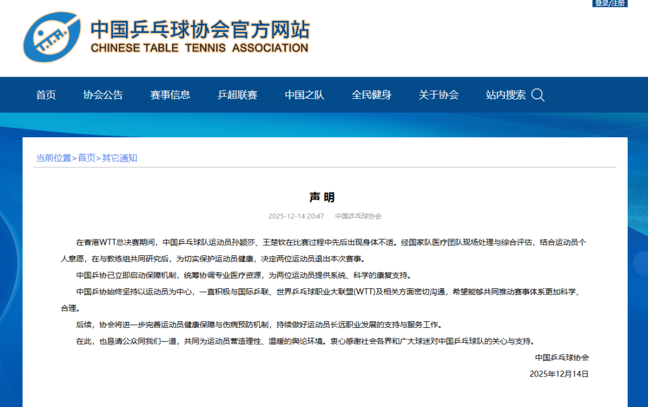648x407 pixels.
Task: Click the article source 中国乒乓球协会 under title
Action: 358,216
